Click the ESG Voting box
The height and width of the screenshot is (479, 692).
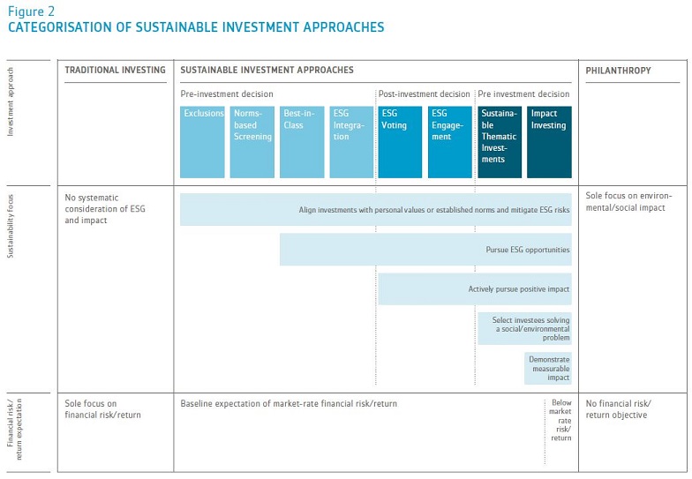[x=400, y=142]
